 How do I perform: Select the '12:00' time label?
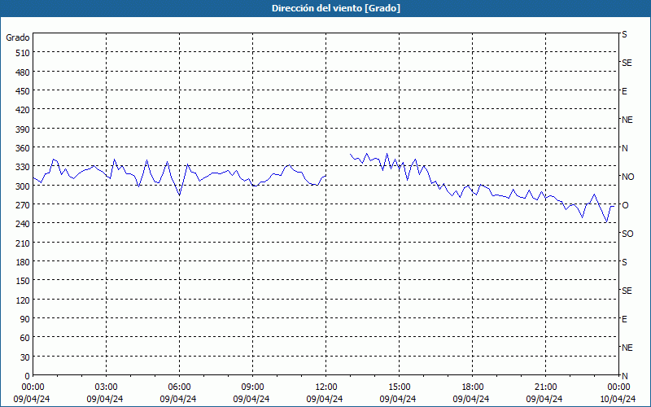click(326, 387)
